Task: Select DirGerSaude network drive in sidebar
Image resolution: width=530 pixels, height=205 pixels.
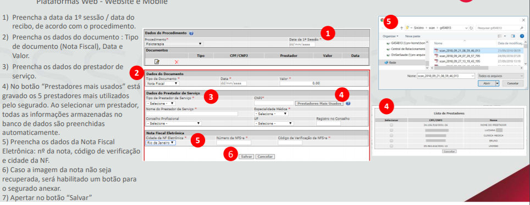Action: click(406, 55)
